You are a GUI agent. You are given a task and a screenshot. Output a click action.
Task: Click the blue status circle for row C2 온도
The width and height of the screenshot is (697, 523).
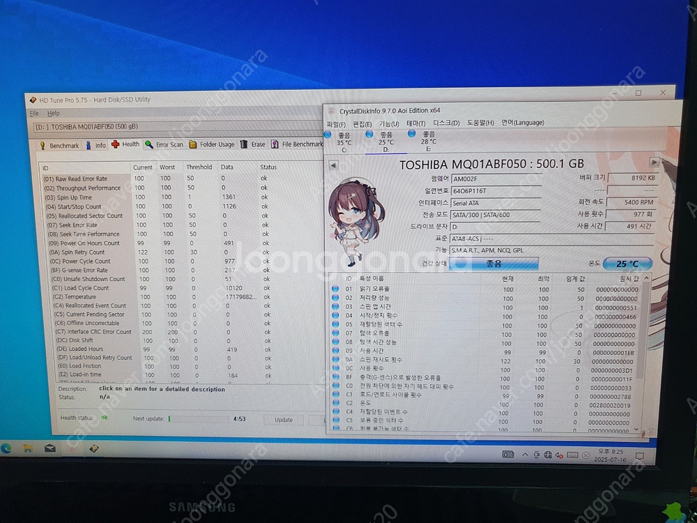click(336, 402)
